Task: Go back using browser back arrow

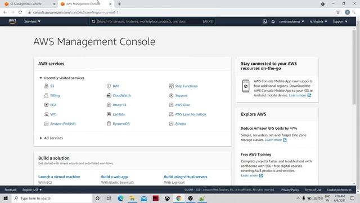Action: click(5, 12)
